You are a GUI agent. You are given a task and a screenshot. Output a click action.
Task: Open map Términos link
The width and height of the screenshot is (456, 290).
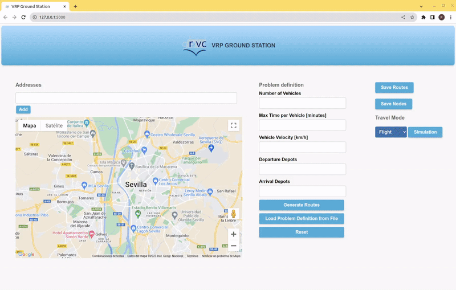[192, 256]
